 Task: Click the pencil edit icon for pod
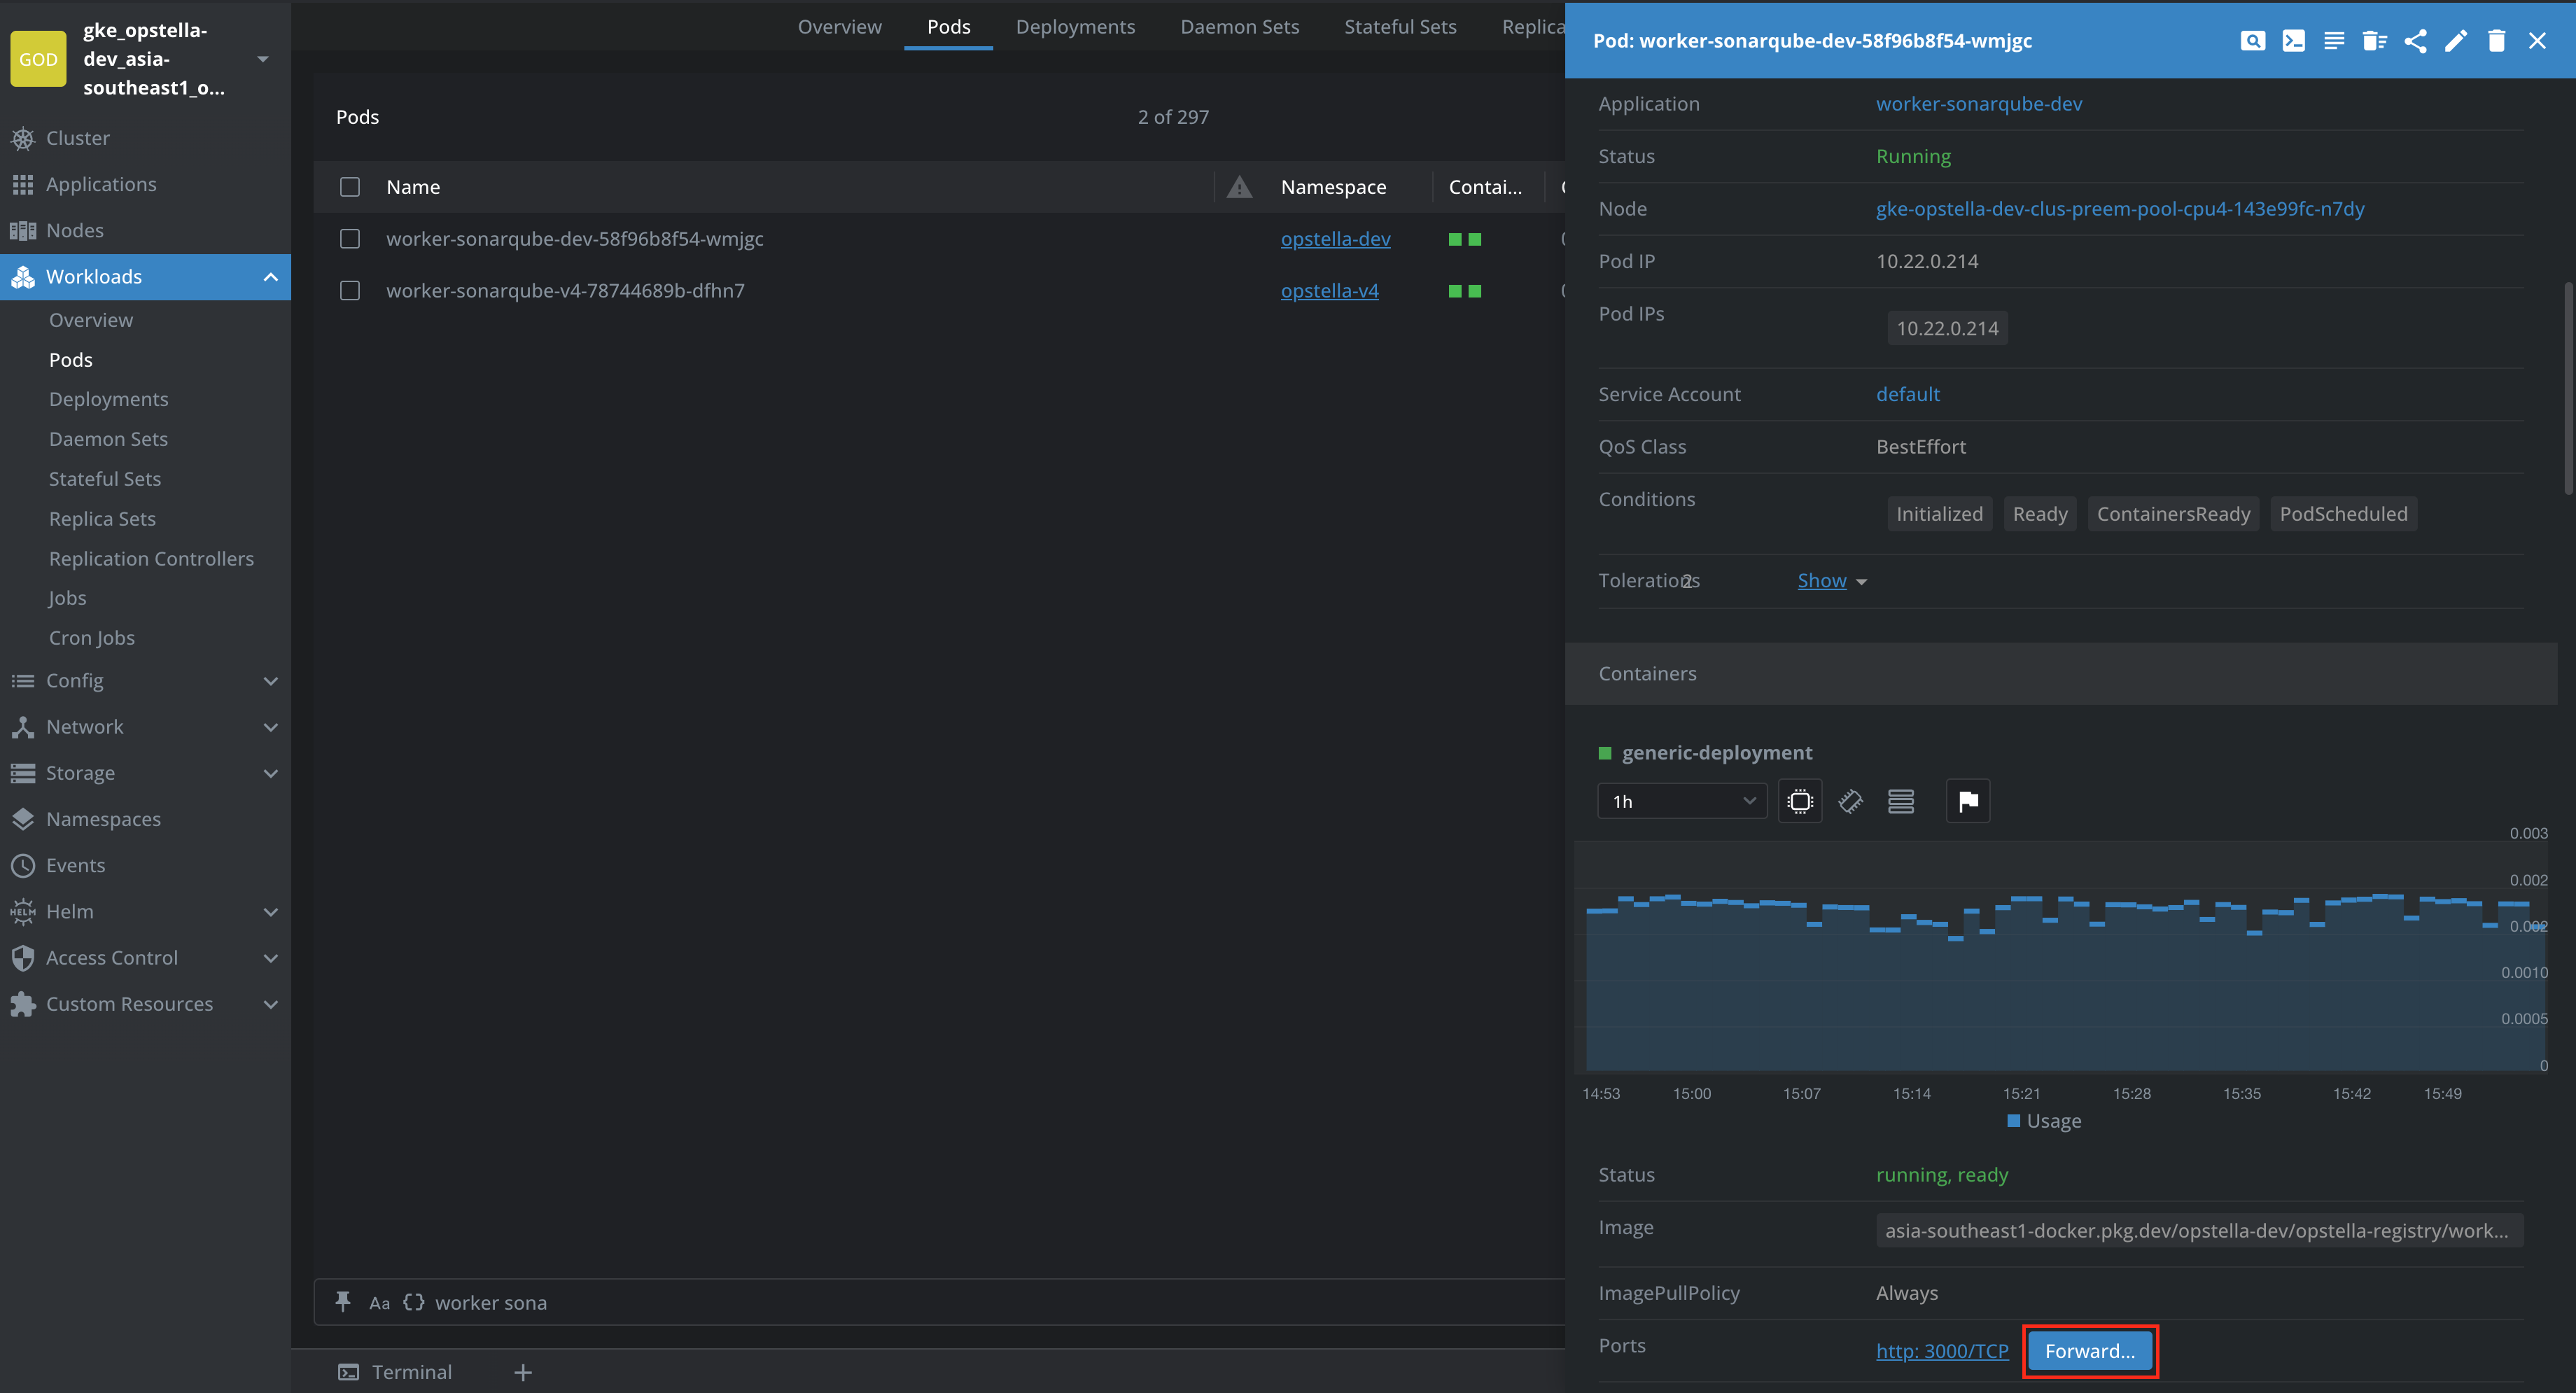pyautogui.click(x=2456, y=41)
